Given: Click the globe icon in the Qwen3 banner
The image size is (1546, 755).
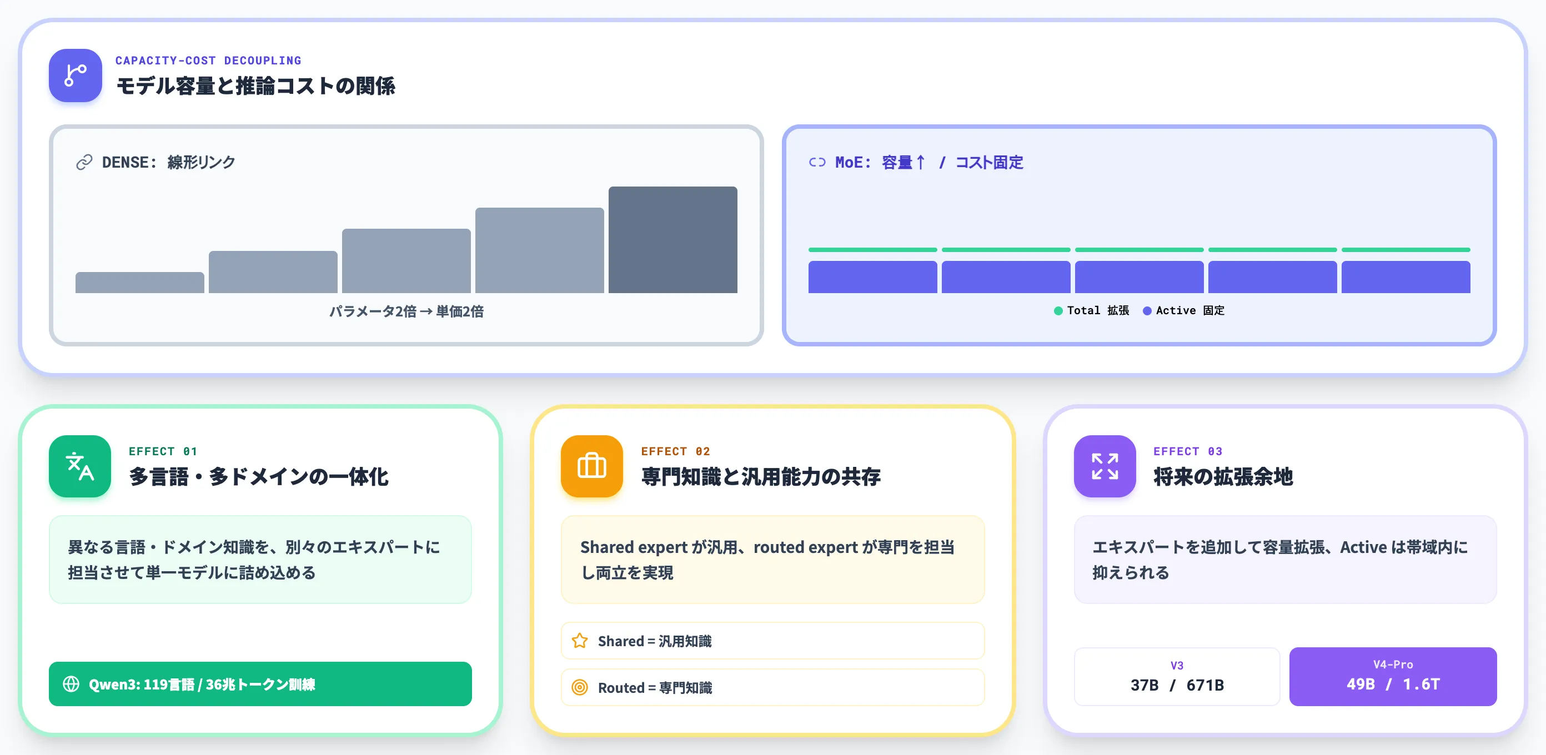Looking at the screenshot, I should tap(71, 684).
